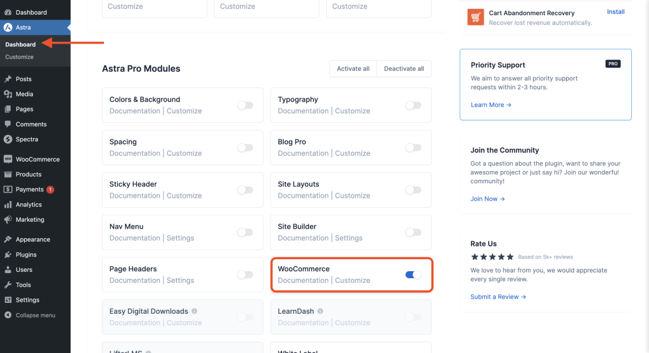Click the Collapse menu label
649x353 pixels.
(x=35, y=316)
